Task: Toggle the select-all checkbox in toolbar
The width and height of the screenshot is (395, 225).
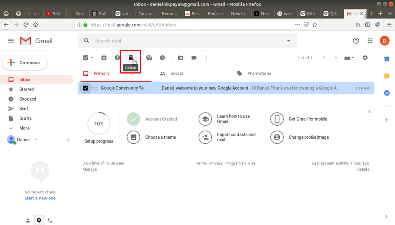Action: [86, 58]
